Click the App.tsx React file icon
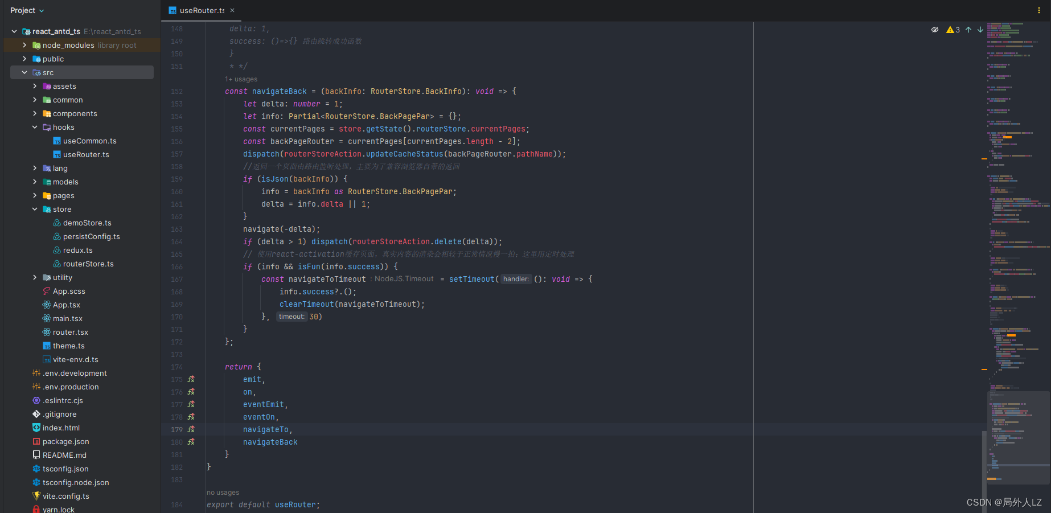1051x513 pixels. point(47,305)
